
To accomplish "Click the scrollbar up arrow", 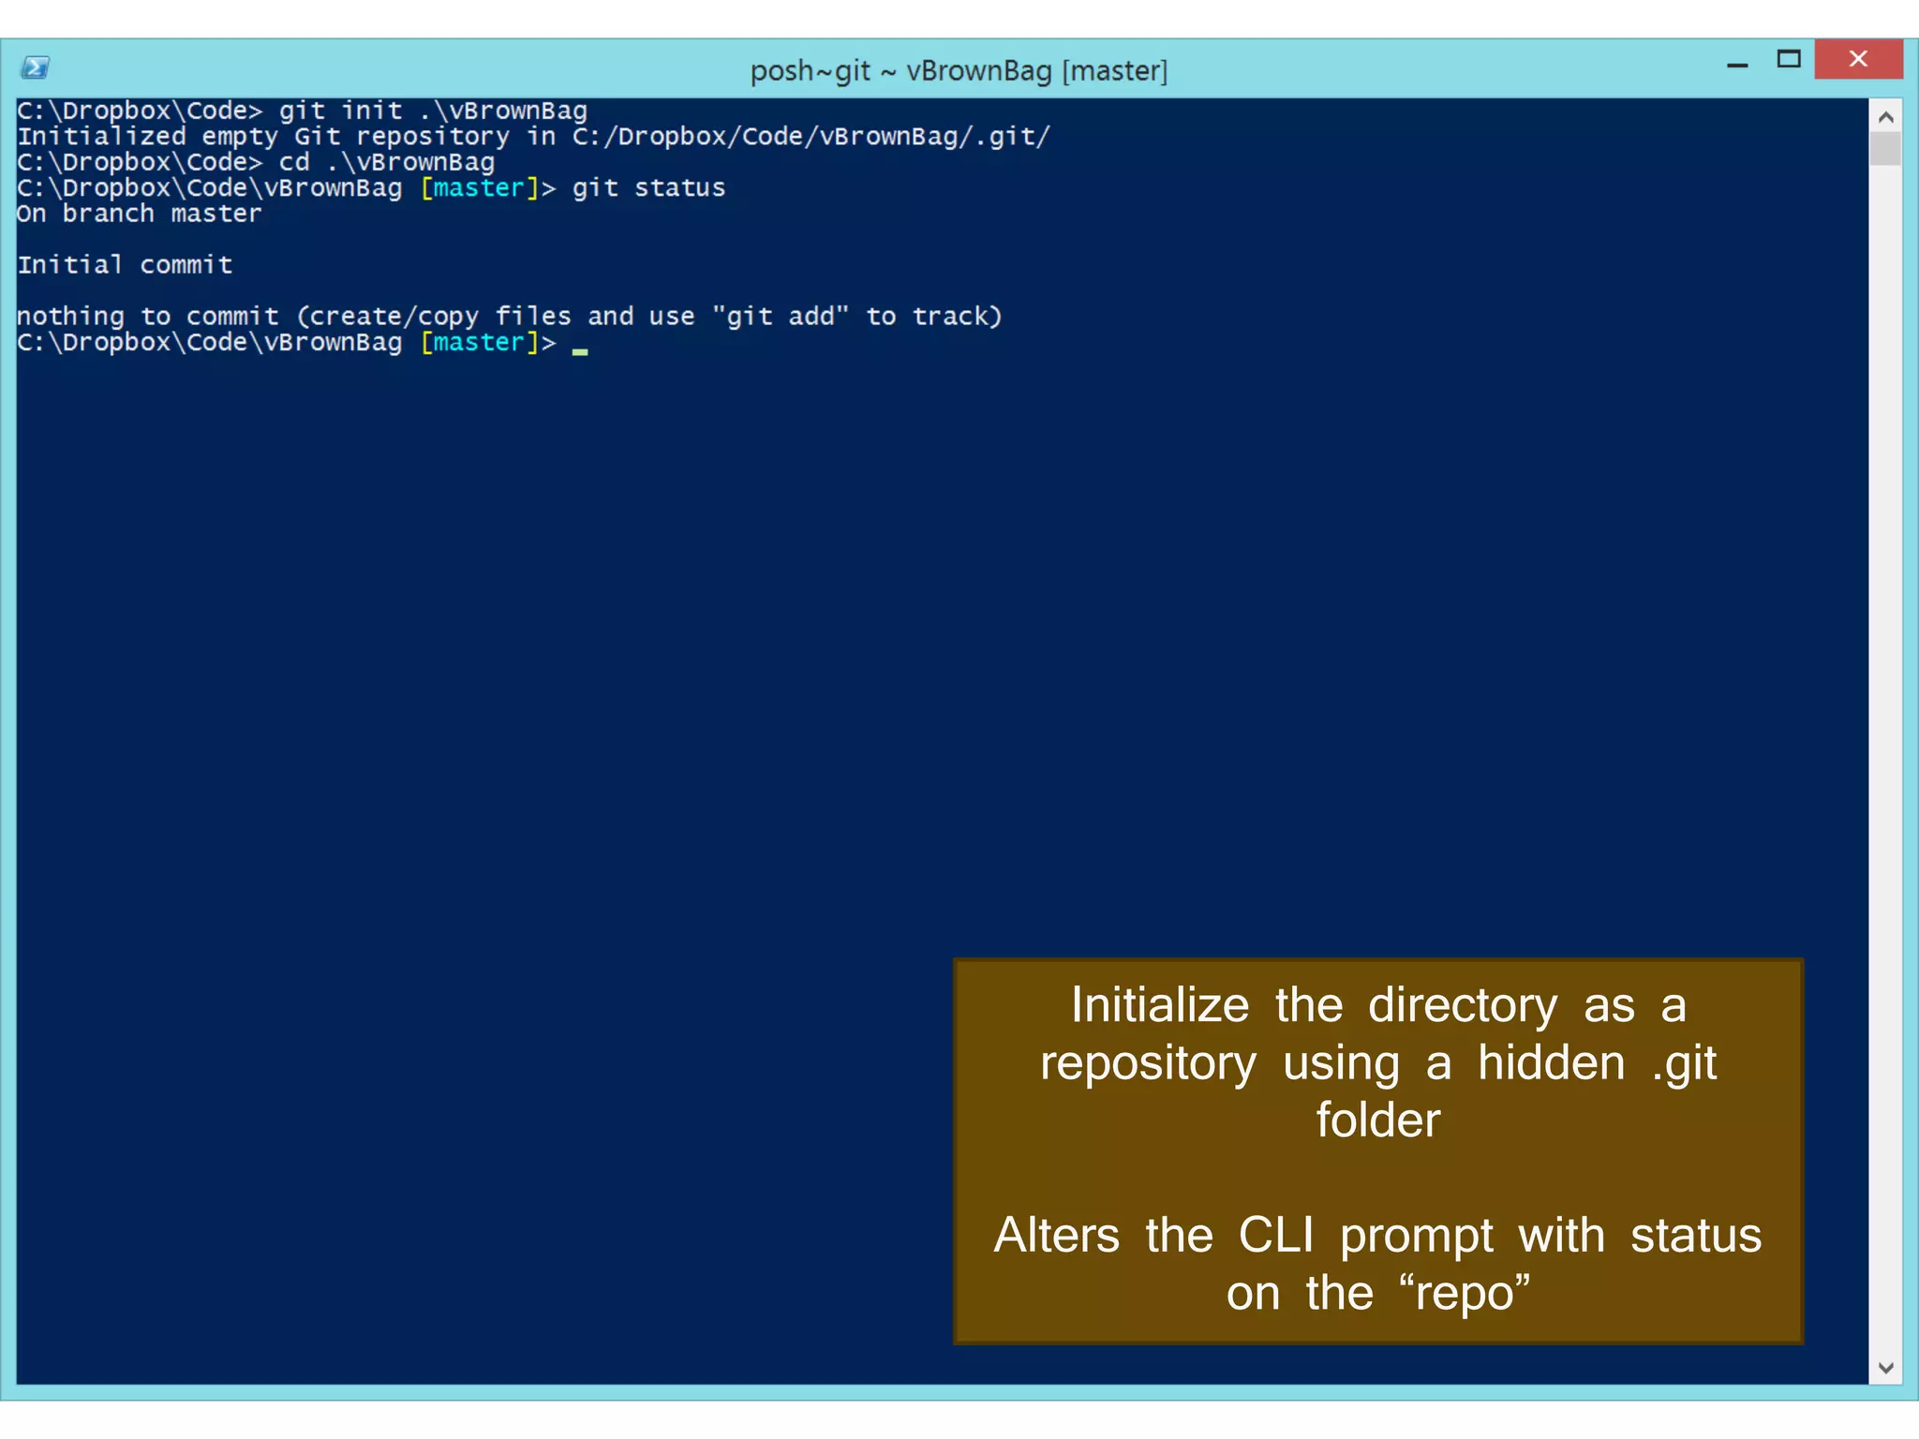I will (x=1885, y=116).
